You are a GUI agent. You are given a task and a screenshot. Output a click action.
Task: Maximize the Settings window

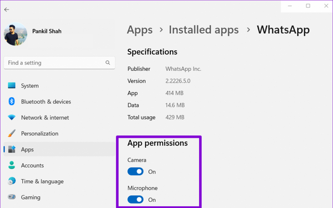click(x=308, y=6)
